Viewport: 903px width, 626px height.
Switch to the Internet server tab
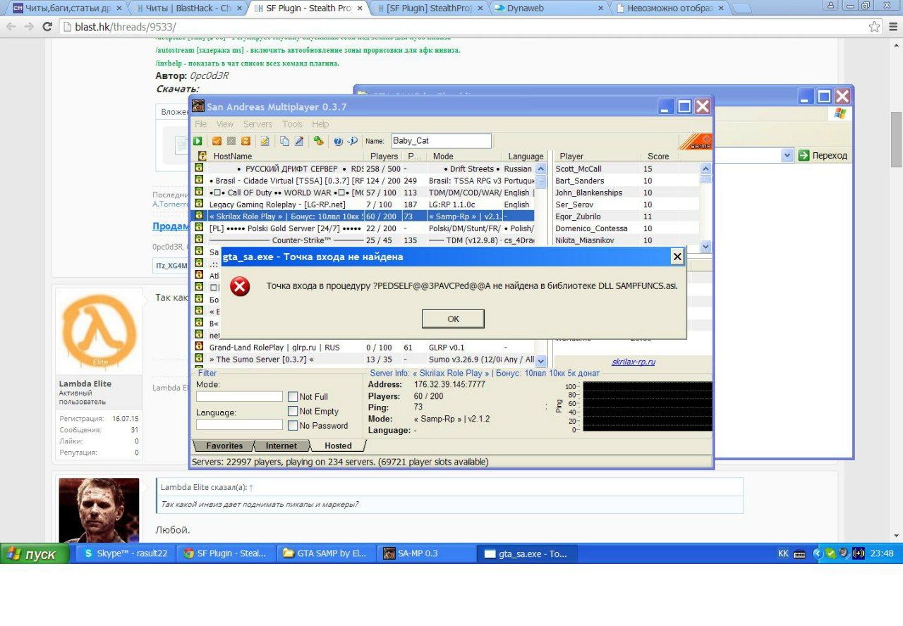tap(281, 446)
